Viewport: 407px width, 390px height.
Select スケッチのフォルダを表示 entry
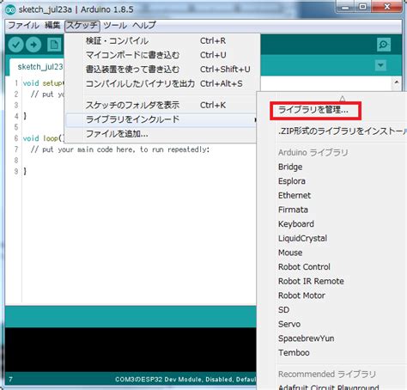pyautogui.click(x=161, y=105)
